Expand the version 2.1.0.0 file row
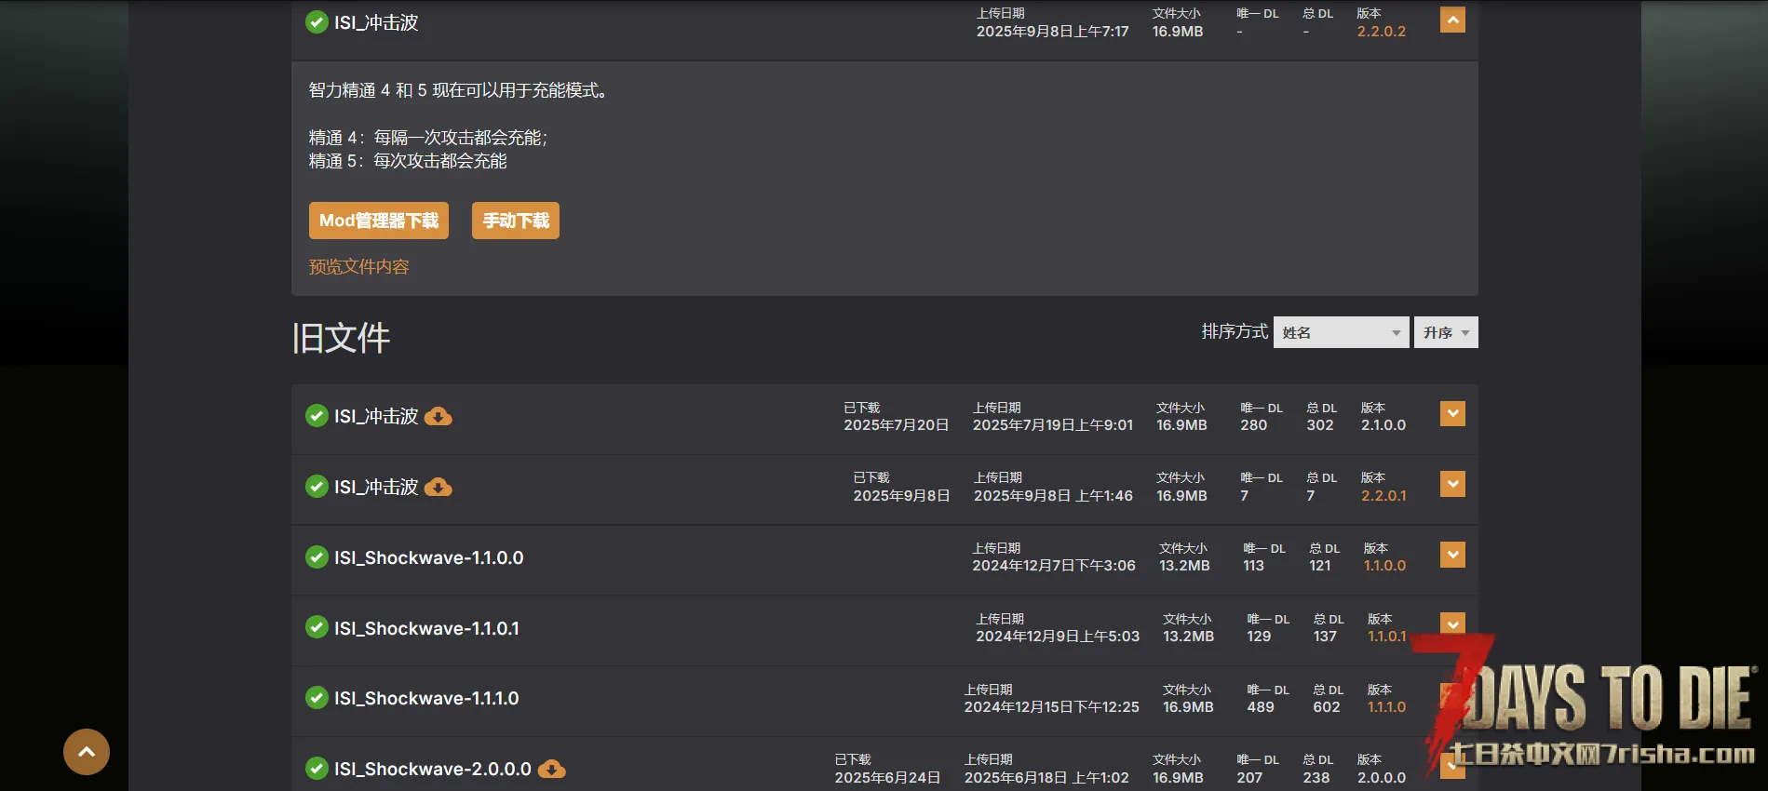 point(1452,414)
